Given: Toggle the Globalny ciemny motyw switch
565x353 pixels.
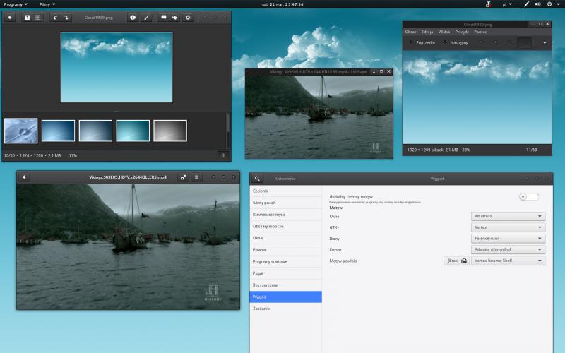Looking at the screenshot, I should (528, 197).
